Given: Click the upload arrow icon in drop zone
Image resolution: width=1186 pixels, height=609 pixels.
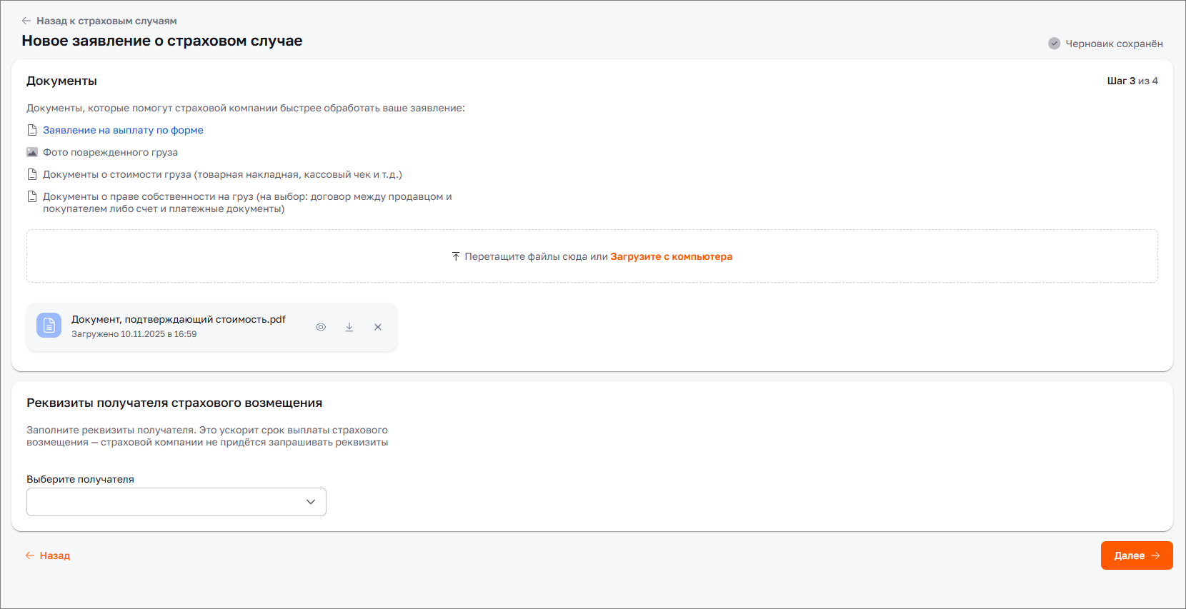Looking at the screenshot, I should coord(456,256).
